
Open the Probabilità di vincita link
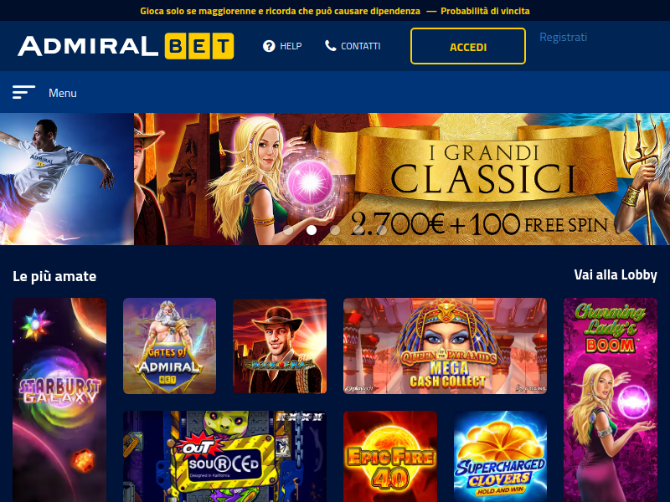pos(485,11)
